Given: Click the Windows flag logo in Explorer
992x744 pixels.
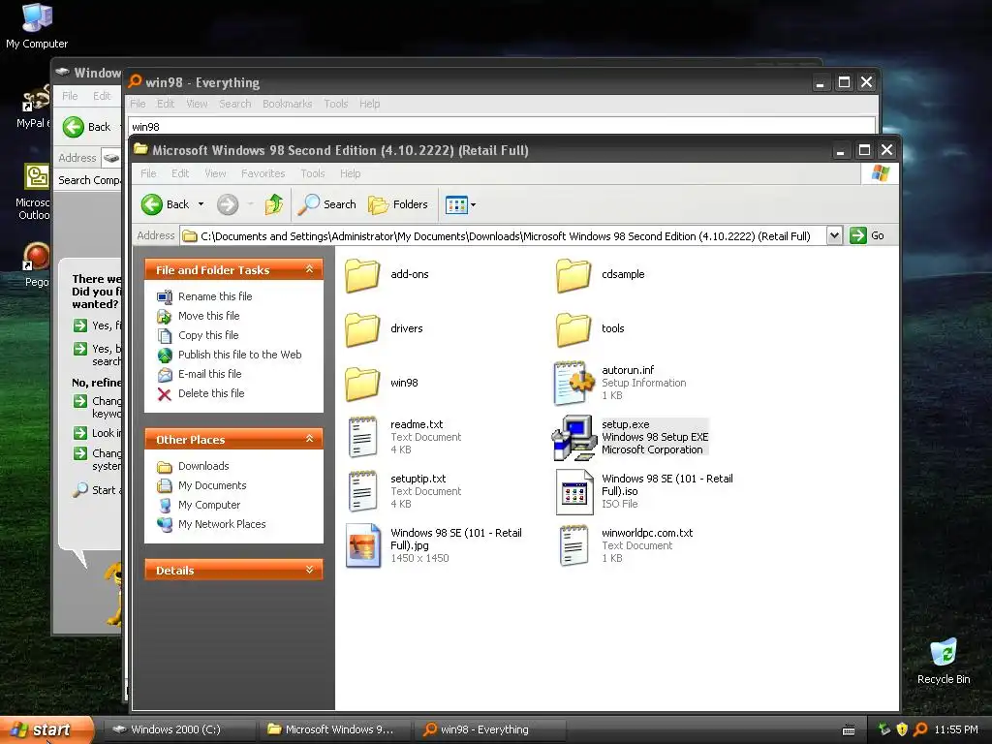Looking at the screenshot, I should coord(880,173).
